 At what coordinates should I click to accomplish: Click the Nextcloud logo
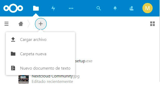(13, 8)
